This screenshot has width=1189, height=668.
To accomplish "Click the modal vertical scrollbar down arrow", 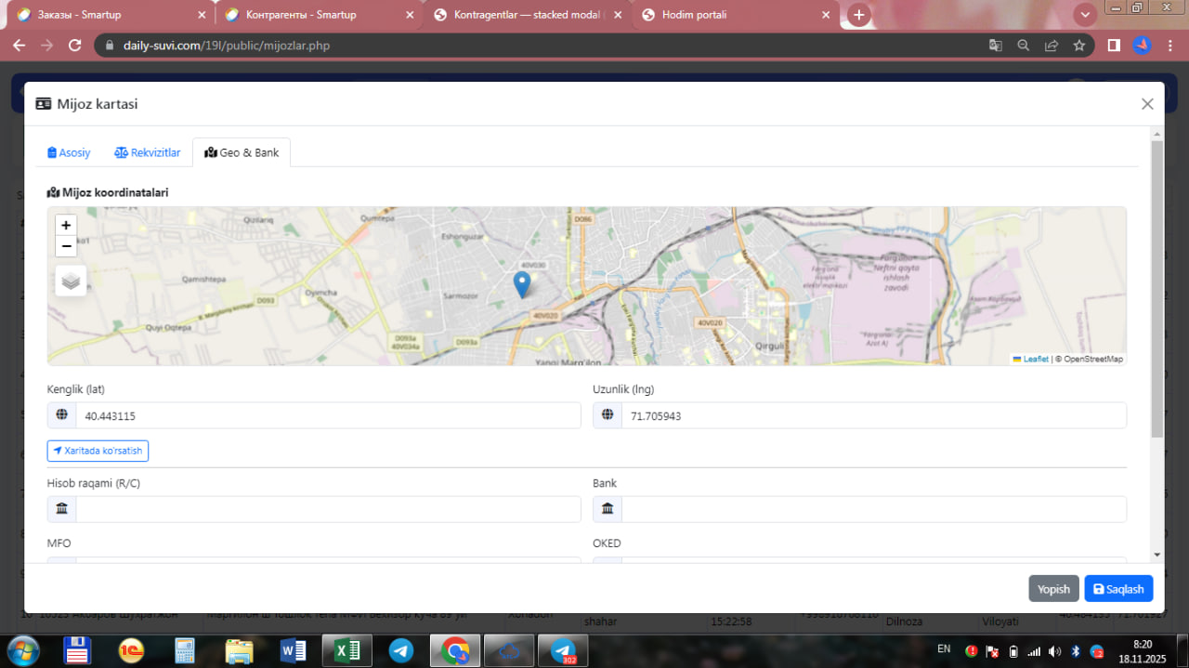I will (x=1156, y=555).
